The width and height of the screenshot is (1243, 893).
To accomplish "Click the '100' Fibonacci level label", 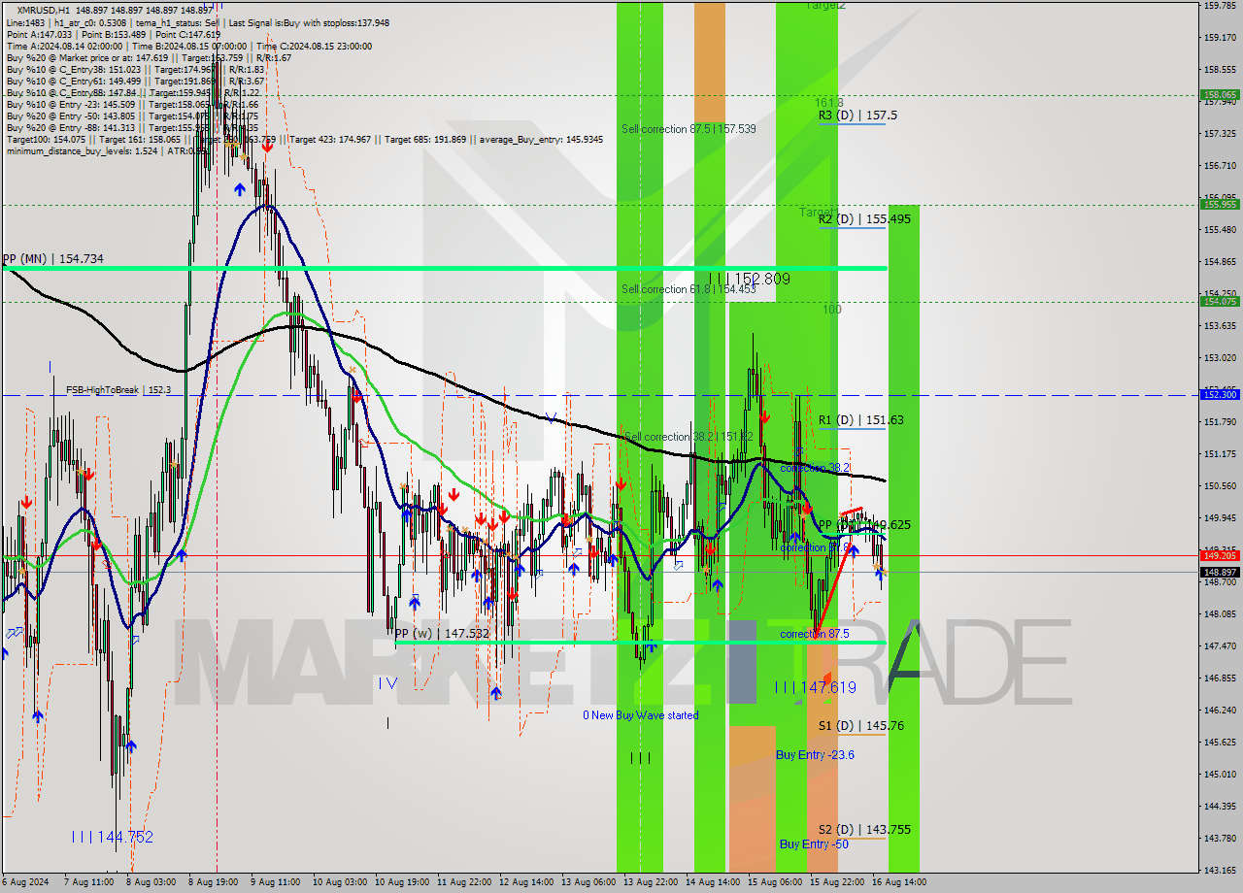I will (x=832, y=309).
